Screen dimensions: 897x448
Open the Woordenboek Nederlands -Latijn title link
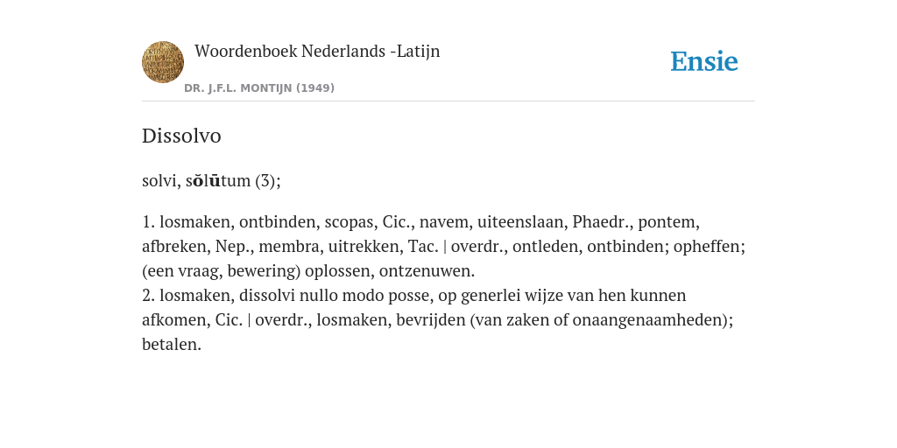pos(317,52)
